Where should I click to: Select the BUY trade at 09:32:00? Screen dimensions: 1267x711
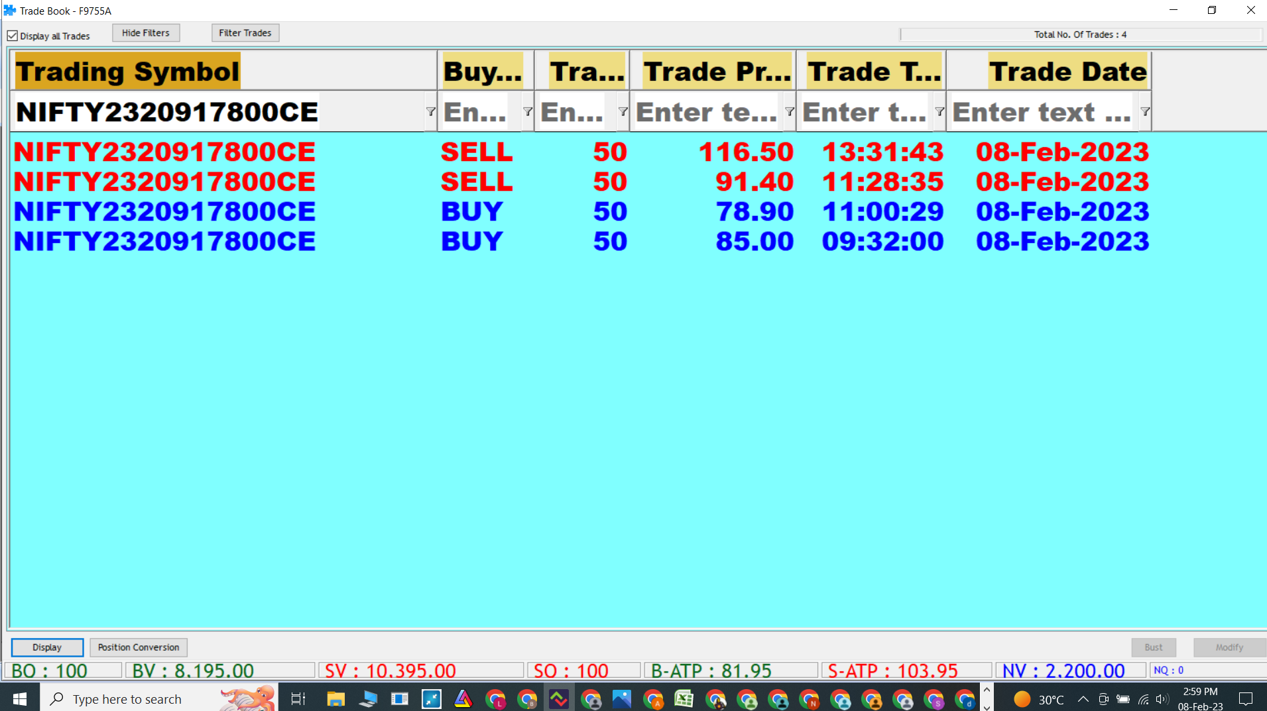[x=581, y=241]
